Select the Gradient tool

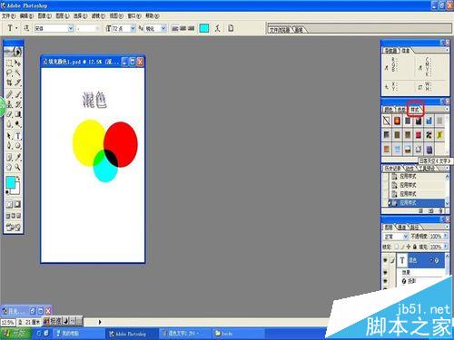pyautogui.click(x=17, y=114)
